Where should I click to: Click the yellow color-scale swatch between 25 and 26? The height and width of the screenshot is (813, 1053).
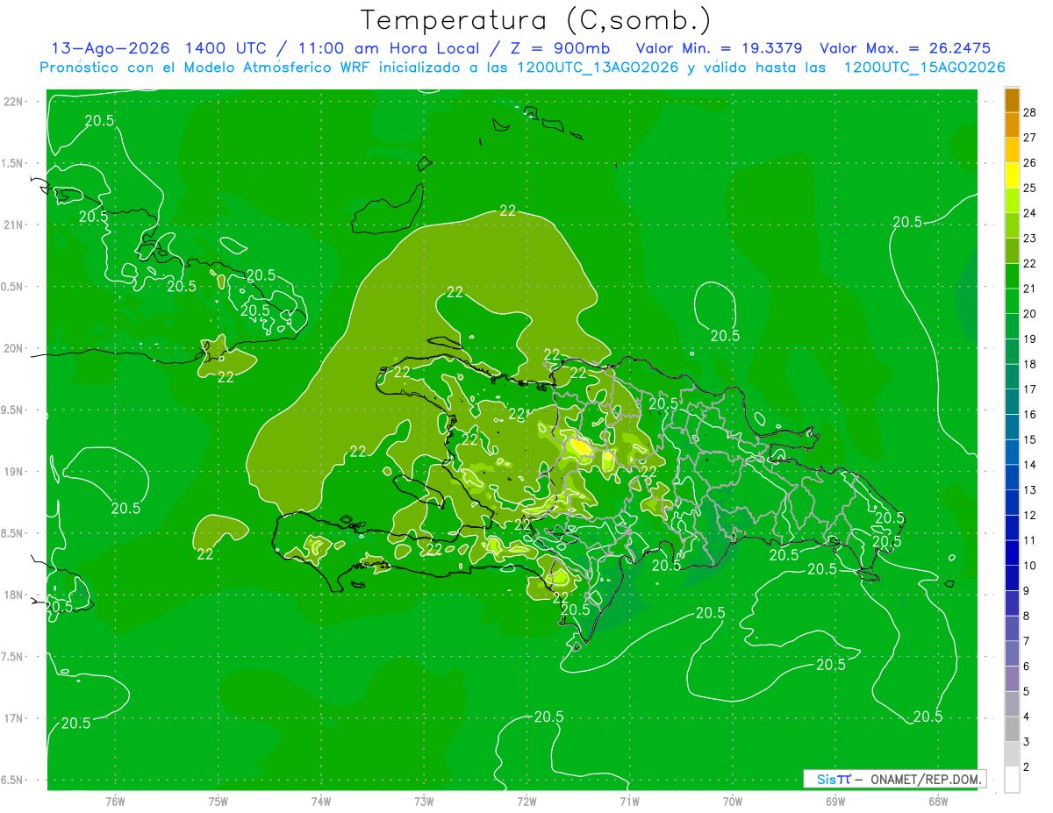1012,175
